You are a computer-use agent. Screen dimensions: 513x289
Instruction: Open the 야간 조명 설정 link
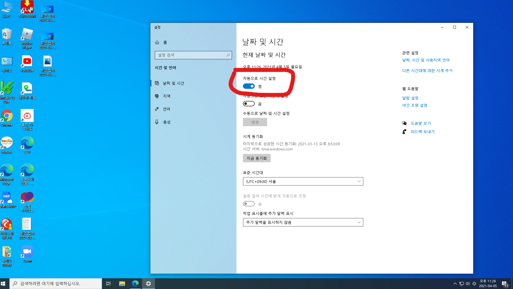(x=415, y=105)
